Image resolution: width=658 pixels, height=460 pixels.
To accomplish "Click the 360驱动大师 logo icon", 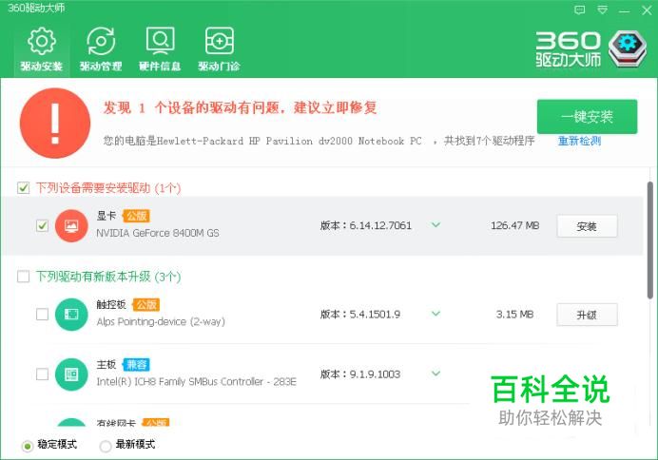I will 628,49.
